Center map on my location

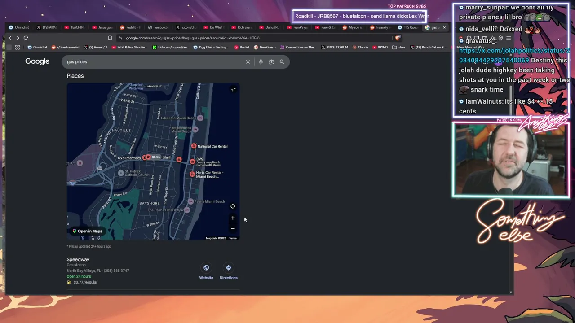233,206
